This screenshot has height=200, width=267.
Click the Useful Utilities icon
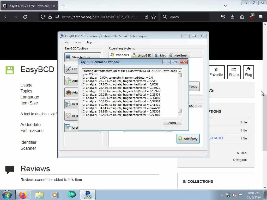(x=68, y=127)
